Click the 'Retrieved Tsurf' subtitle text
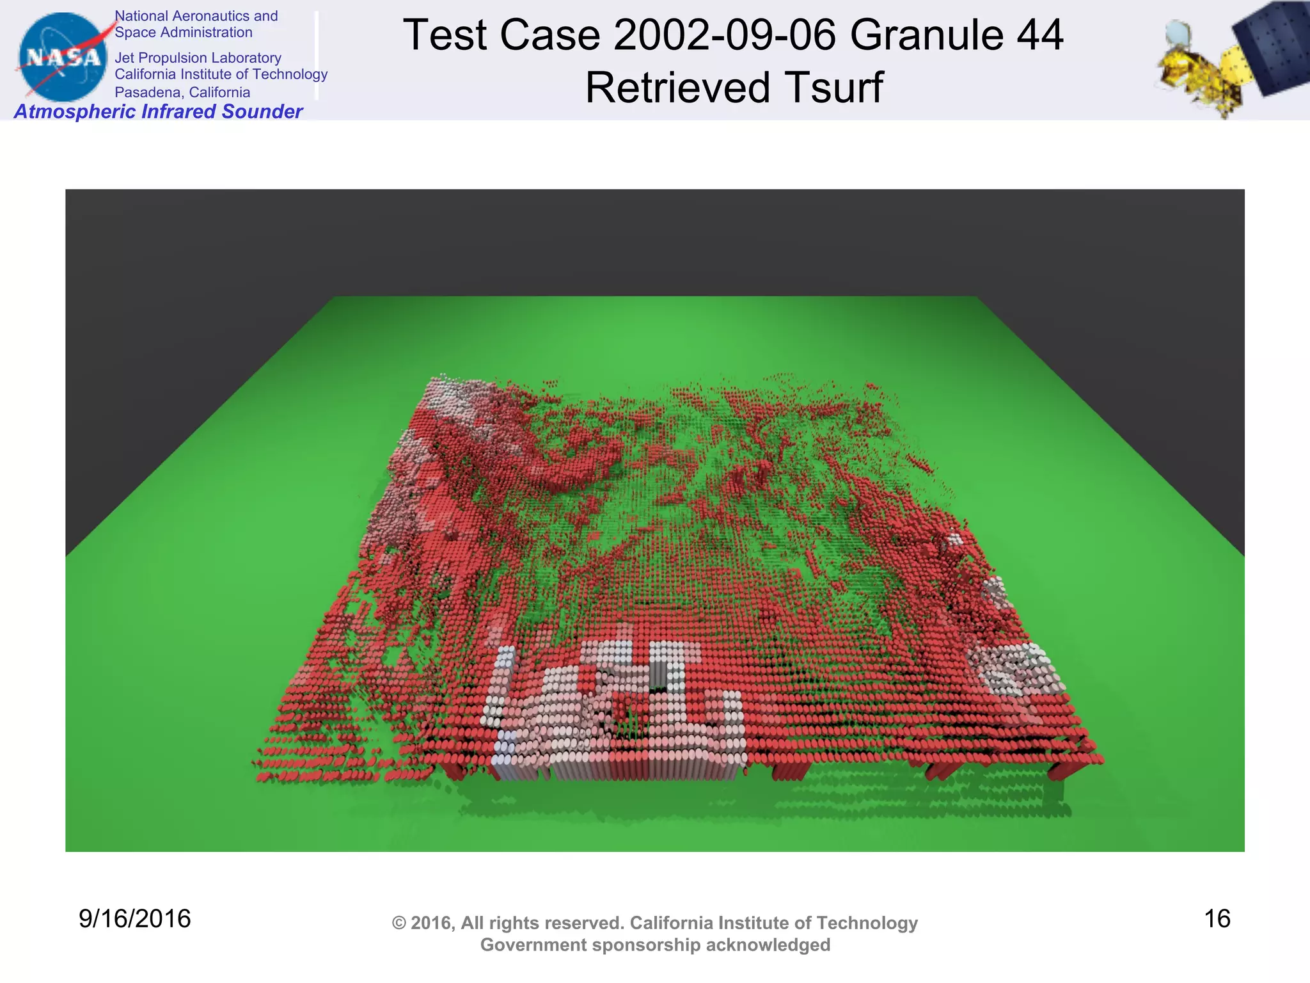 pos(734,88)
